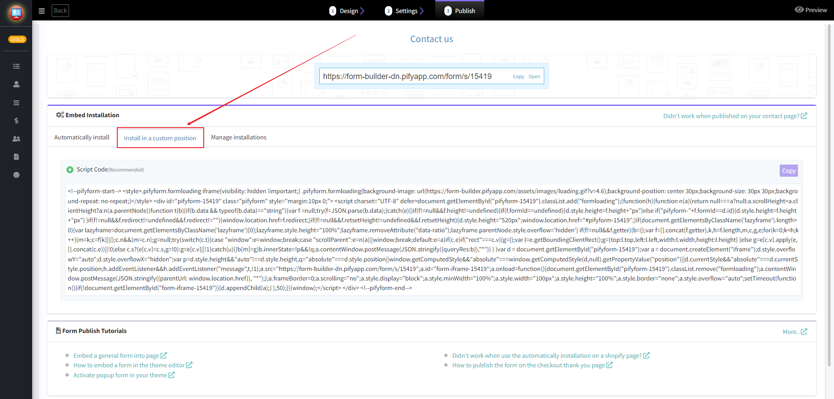Copy the script code with Copy button
834x399 pixels.
click(x=788, y=171)
